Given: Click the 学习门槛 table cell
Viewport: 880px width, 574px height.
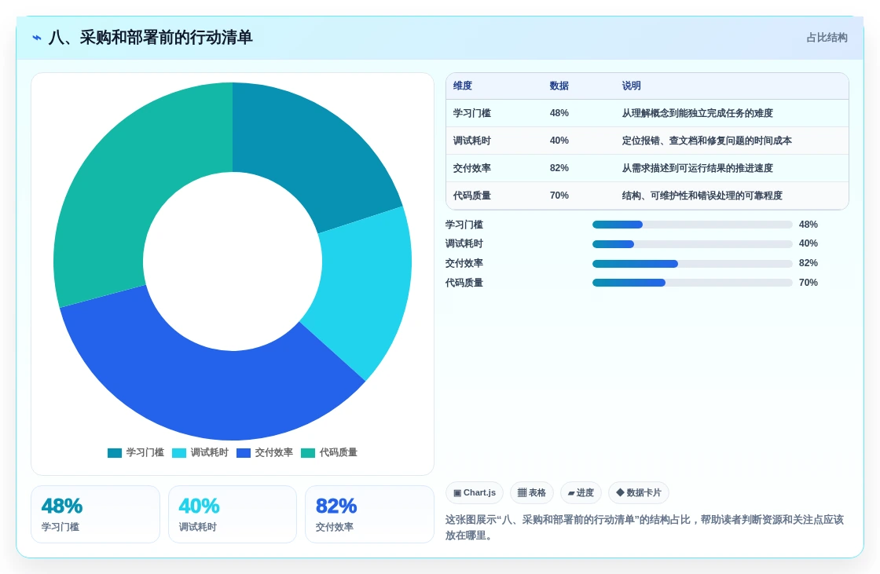Looking at the screenshot, I should click(472, 113).
